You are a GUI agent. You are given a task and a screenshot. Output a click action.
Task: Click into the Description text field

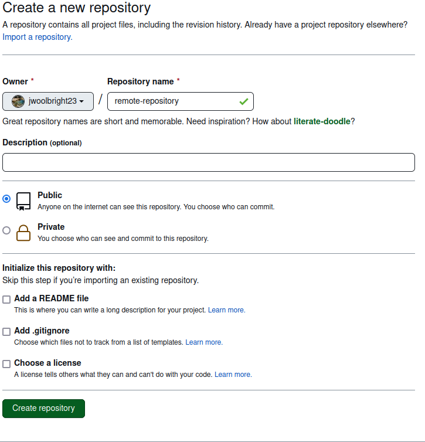pos(208,162)
